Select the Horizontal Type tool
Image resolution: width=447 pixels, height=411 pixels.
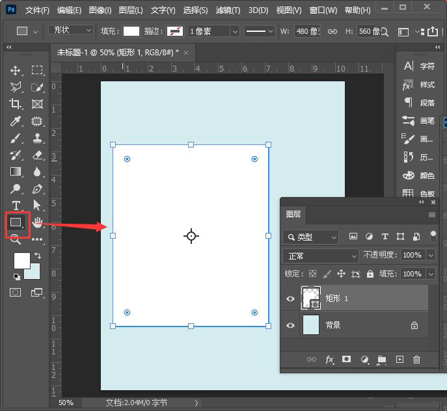click(x=16, y=205)
